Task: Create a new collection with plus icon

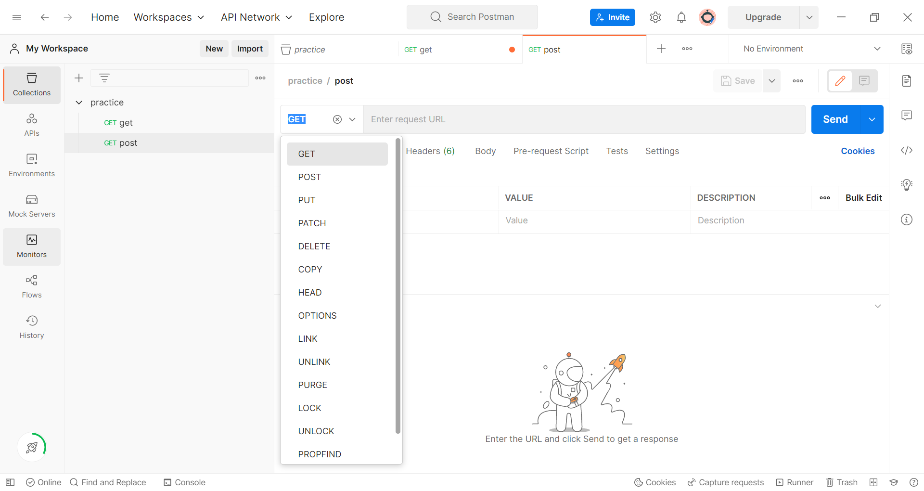Action: click(79, 78)
